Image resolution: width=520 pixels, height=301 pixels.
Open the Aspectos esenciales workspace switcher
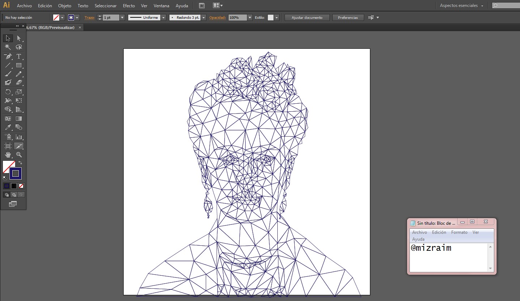pos(461,5)
